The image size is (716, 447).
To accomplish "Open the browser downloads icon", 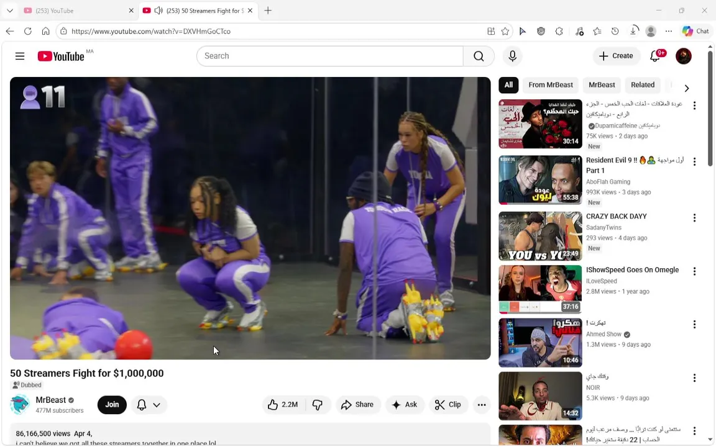I will (633, 31).
